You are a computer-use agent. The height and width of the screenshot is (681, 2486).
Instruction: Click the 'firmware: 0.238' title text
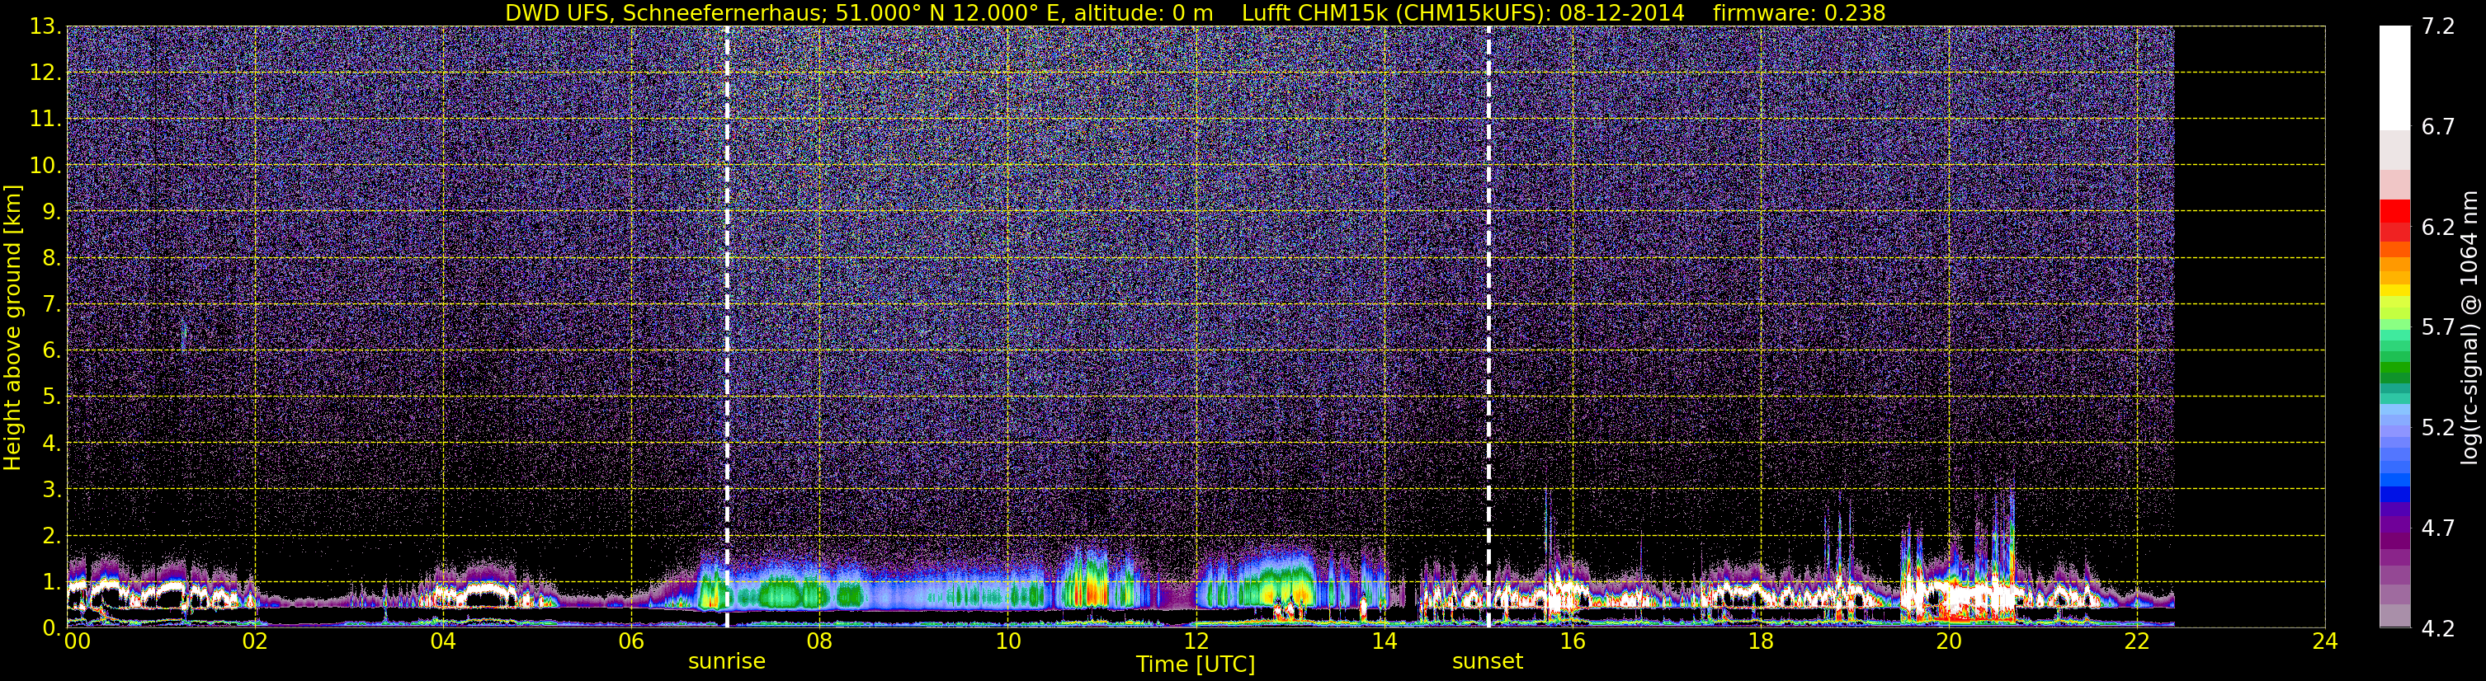coord(1799,12)
